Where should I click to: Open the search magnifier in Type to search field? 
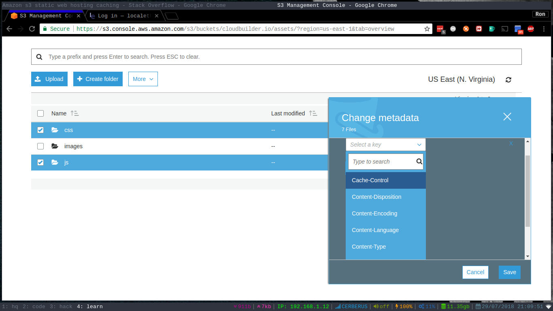(x=419, y=161)
